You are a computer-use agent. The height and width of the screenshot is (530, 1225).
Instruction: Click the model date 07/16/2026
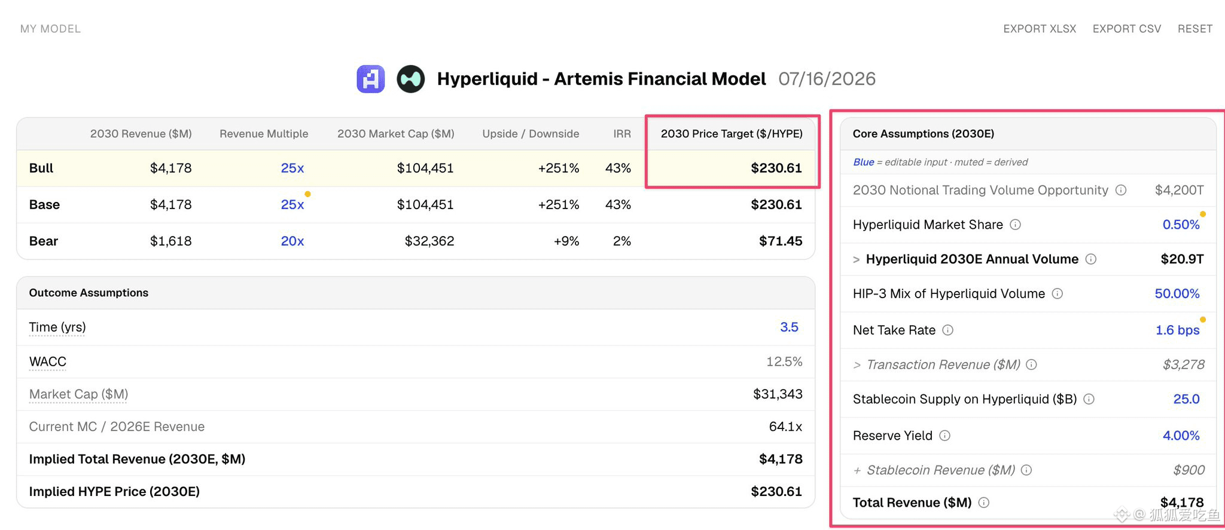coord(827,79)
